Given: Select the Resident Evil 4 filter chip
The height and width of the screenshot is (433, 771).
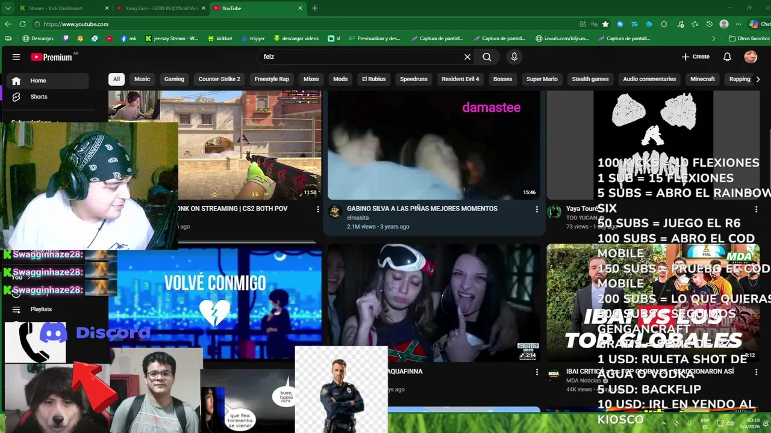Looking at the screenshot, I should coord(460,79).
